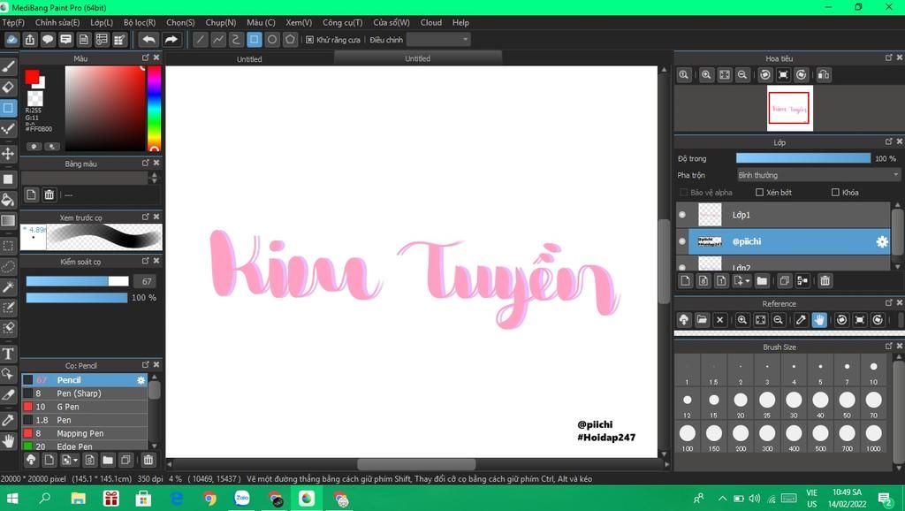Switch to the first Untitled tab

click(x=249, y=59)
